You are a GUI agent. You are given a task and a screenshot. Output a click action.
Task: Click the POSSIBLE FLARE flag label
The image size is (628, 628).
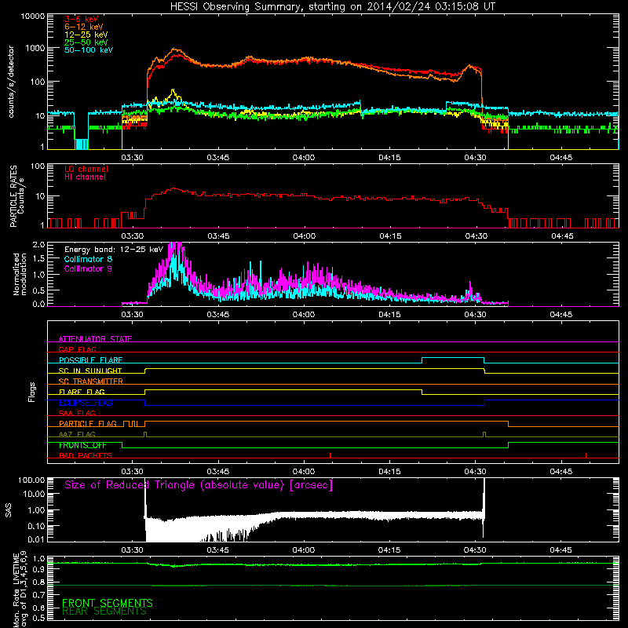coord(90,360)
